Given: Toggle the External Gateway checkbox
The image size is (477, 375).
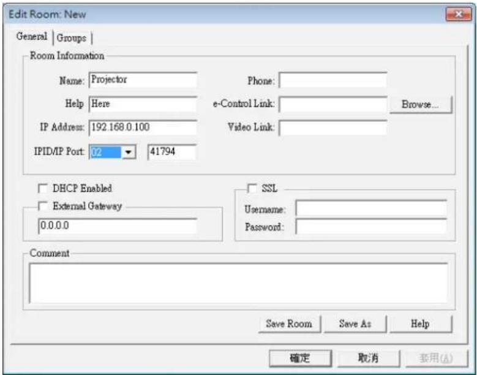Looking at the screenshot, I should coord(43,206).
